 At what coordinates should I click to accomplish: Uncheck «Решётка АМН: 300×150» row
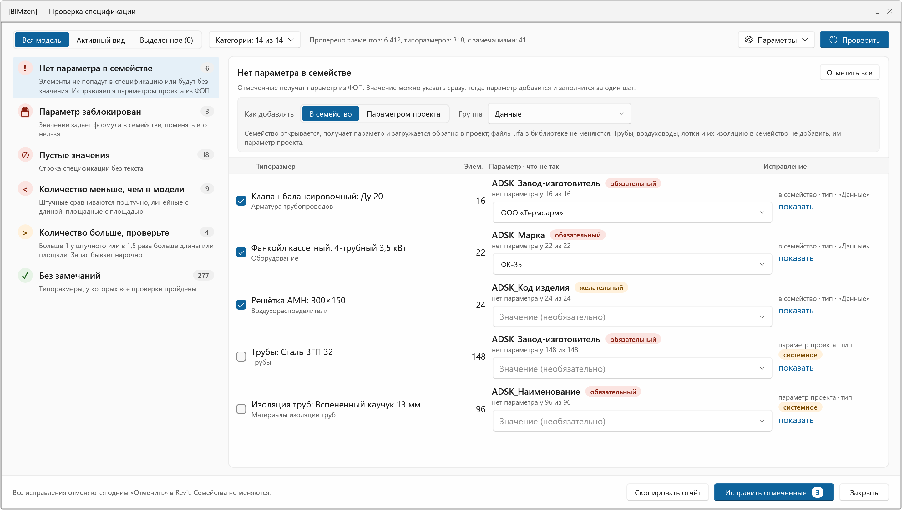pyautogui.click(x=241, y=305)
